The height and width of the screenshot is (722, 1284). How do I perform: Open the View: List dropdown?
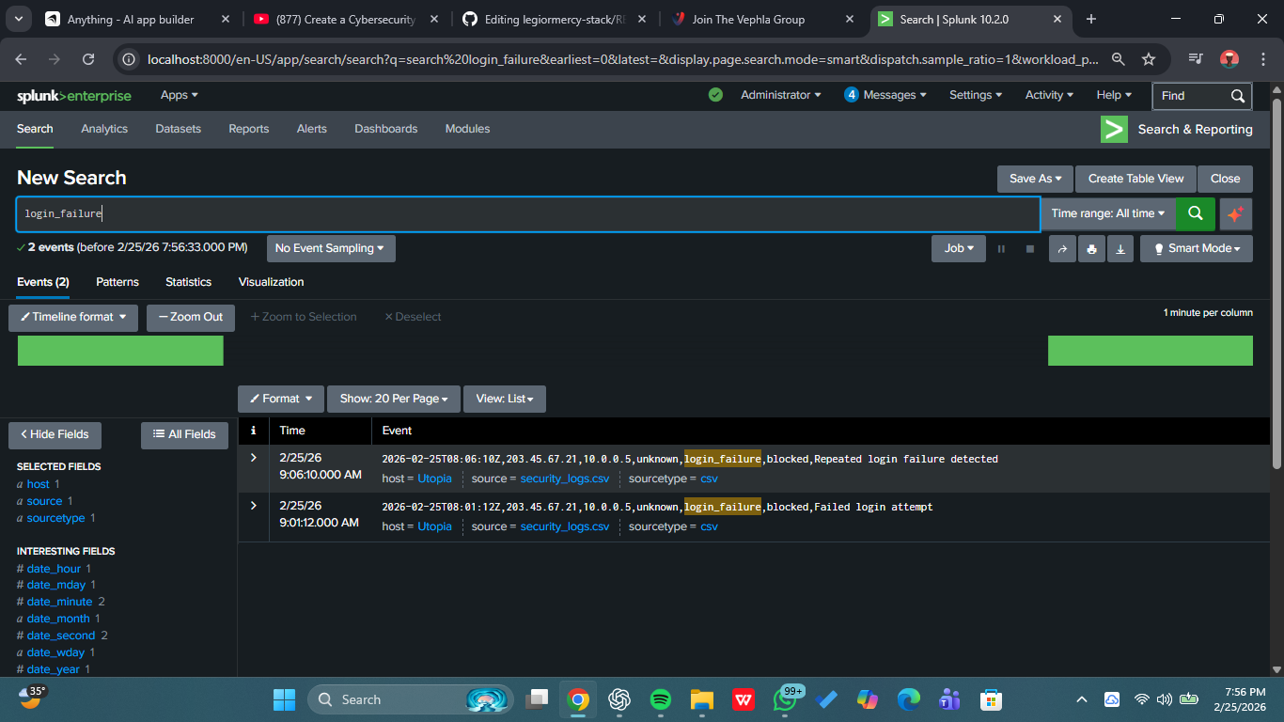tap(505, 399)
